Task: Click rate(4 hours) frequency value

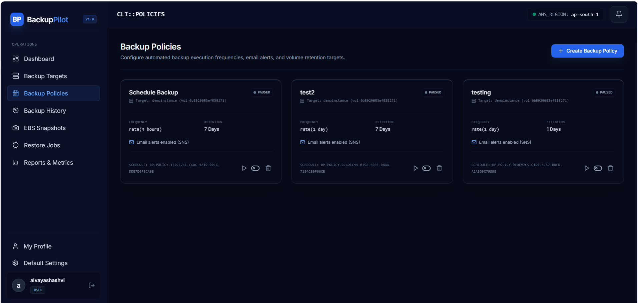Action: pos(145,129)
